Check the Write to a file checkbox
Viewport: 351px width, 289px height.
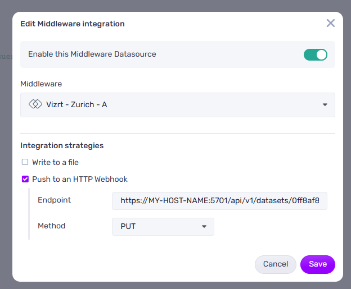(25, 162)
